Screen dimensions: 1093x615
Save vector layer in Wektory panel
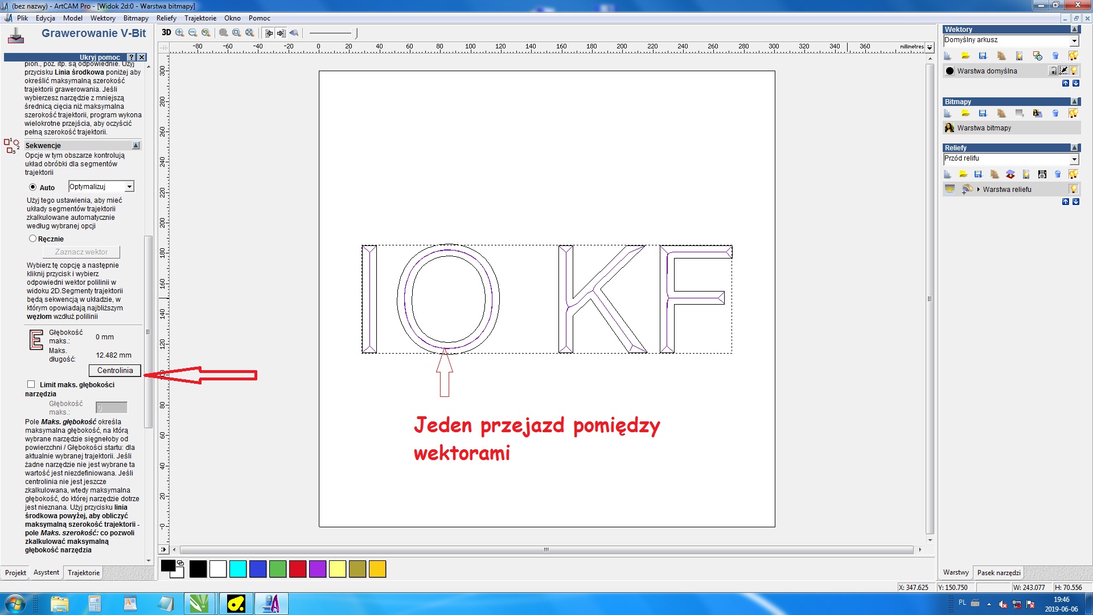click(x=983, y=55)
